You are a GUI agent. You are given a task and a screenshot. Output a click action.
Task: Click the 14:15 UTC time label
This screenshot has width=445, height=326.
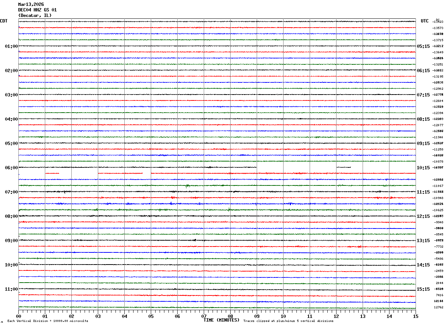[x=423, y=265]
